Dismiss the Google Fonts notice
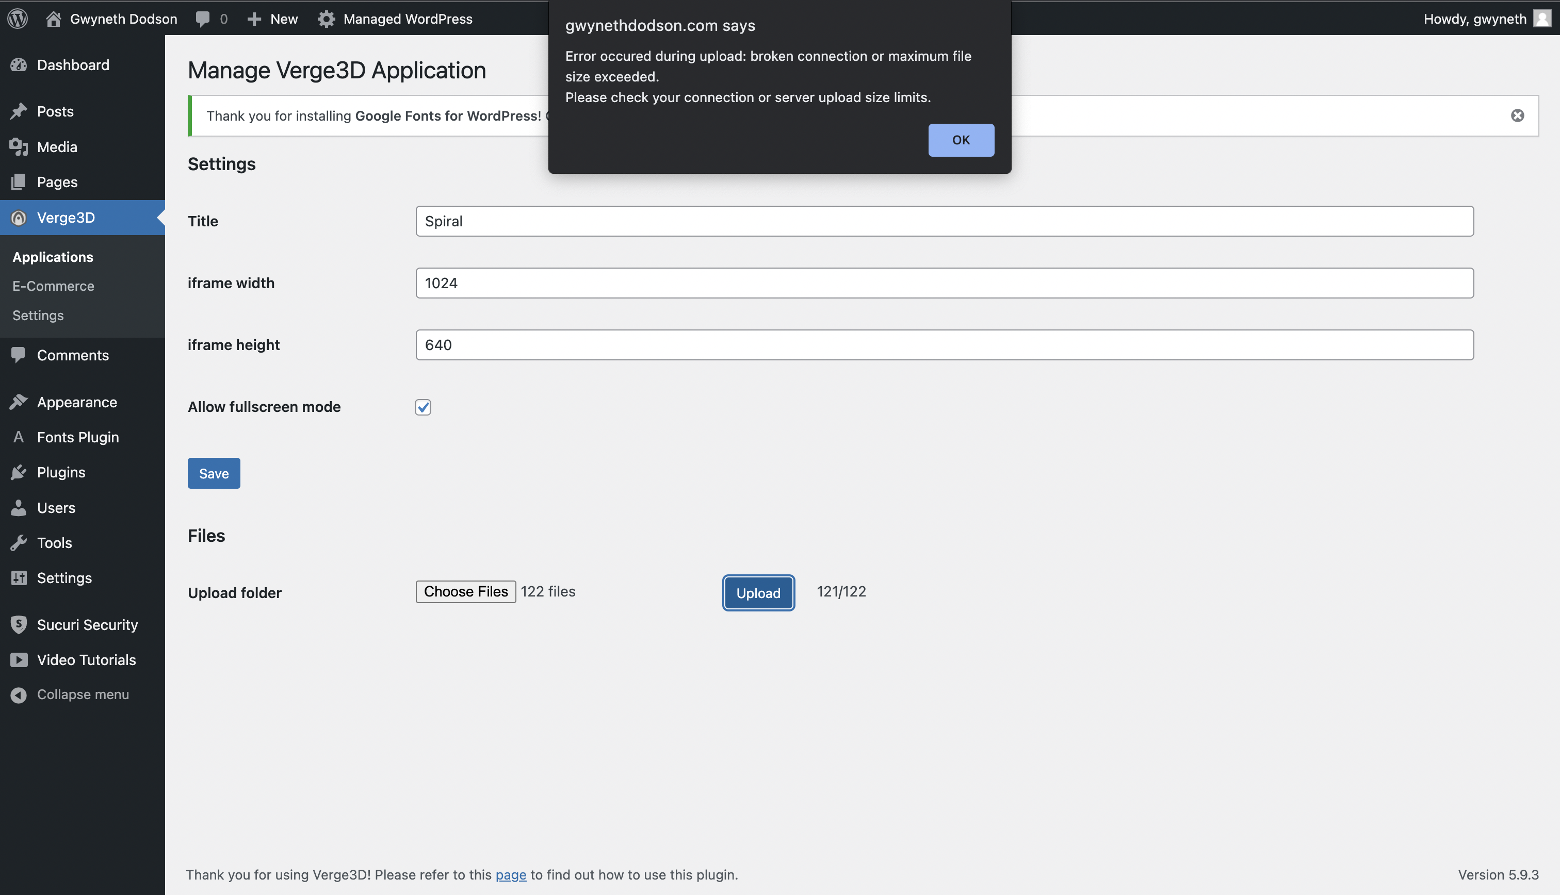This screenshot has width=1560, height=895. [1518, 115]
